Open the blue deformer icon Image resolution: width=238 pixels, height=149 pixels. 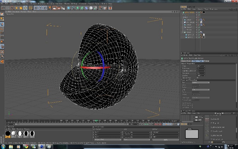(x=86, y=8)
